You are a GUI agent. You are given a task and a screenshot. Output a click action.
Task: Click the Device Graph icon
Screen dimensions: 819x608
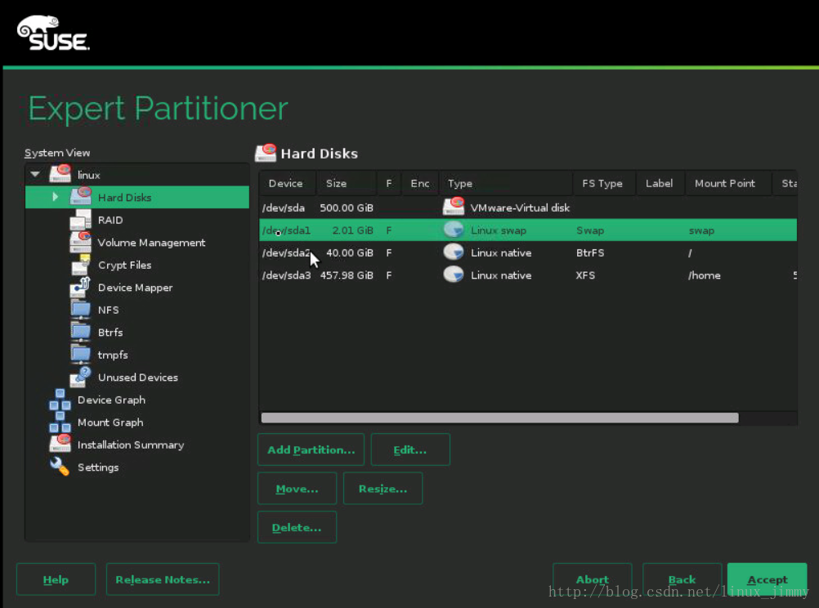tap(60, 399)
